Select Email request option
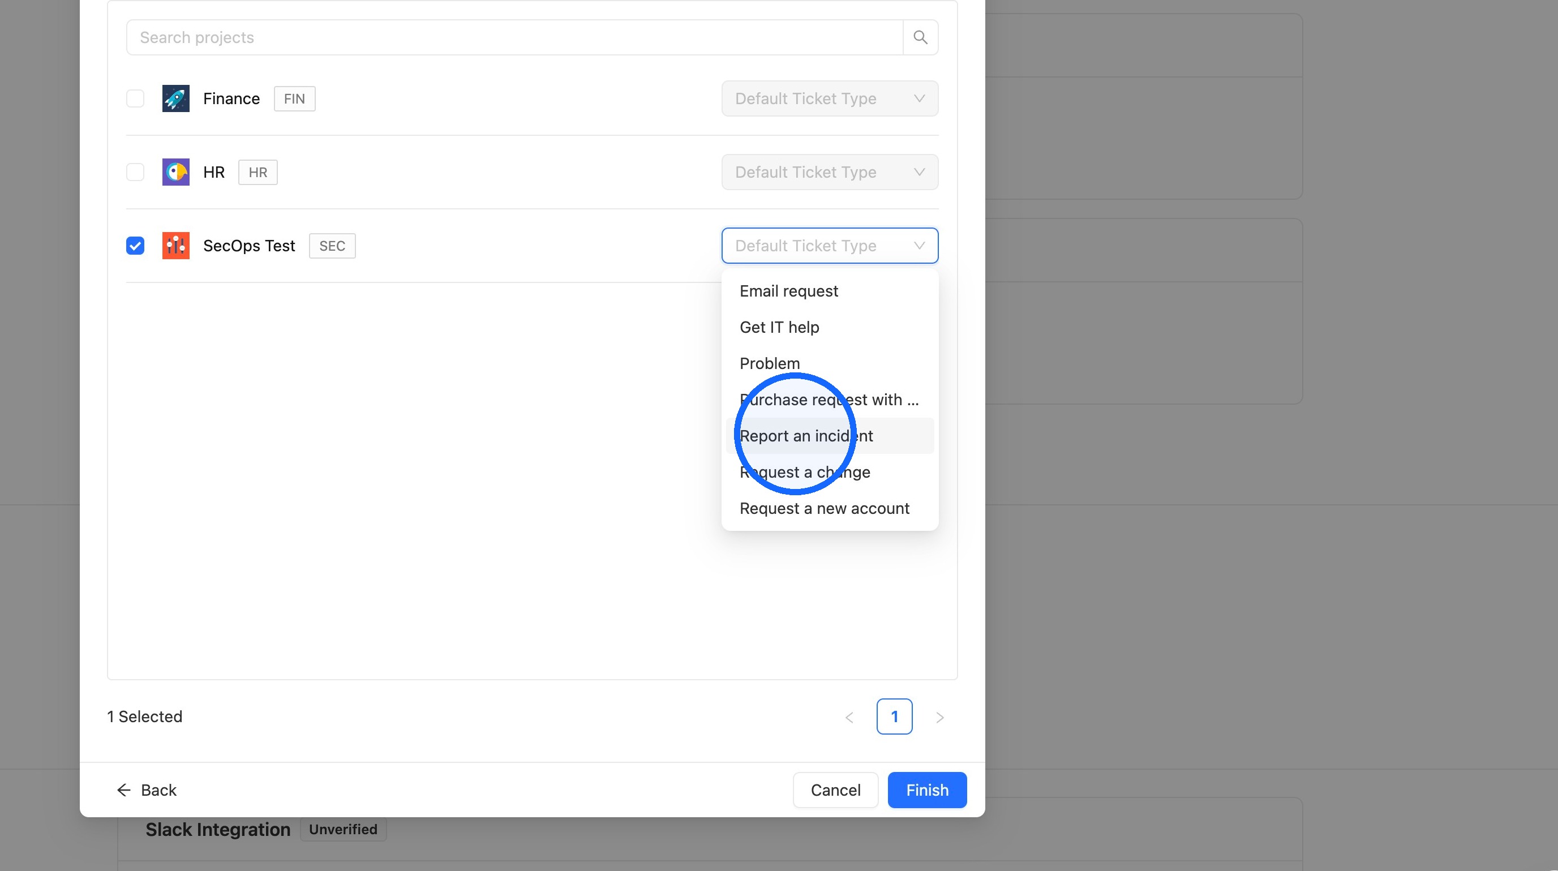 [830, 291]
